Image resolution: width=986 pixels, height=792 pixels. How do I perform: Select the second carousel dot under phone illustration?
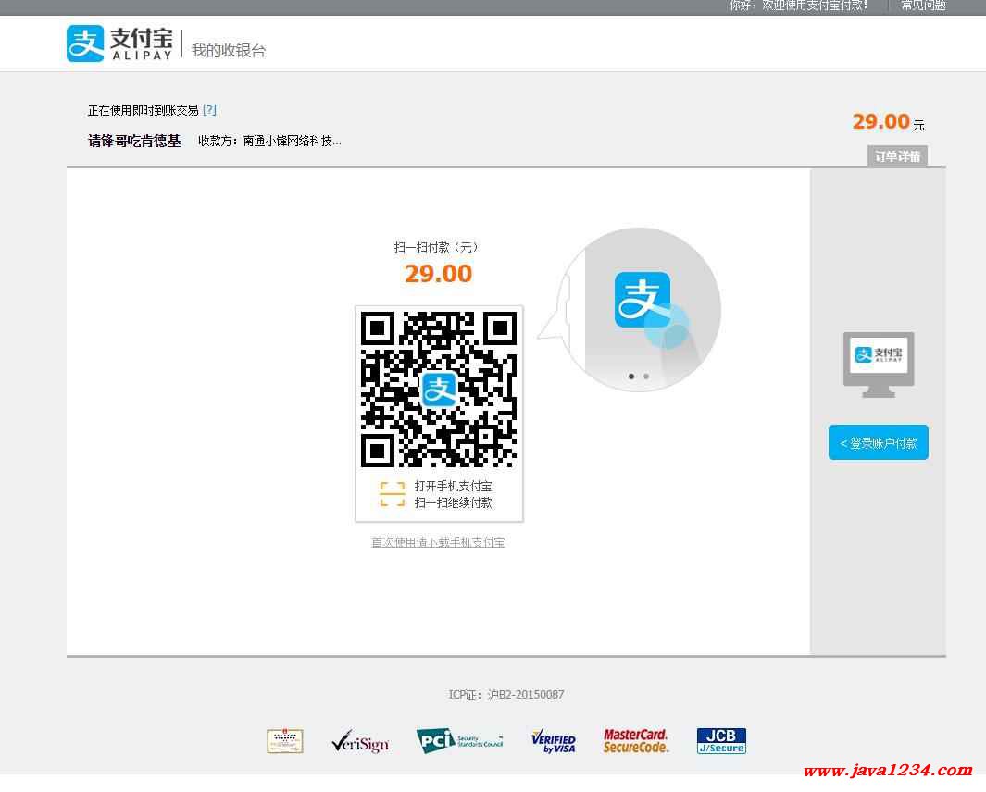pyautogui.click(x=646, y=377)
